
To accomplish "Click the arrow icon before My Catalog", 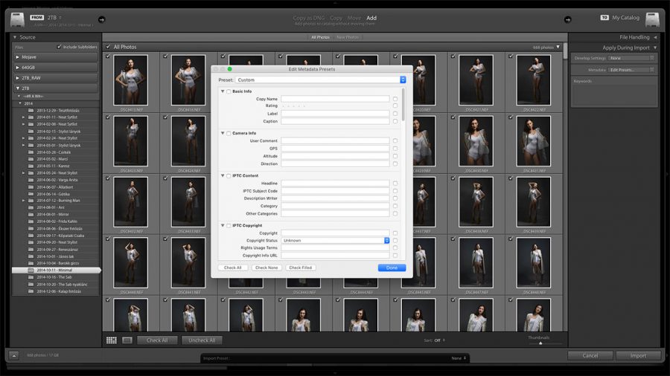I will (x=567, y=19).
